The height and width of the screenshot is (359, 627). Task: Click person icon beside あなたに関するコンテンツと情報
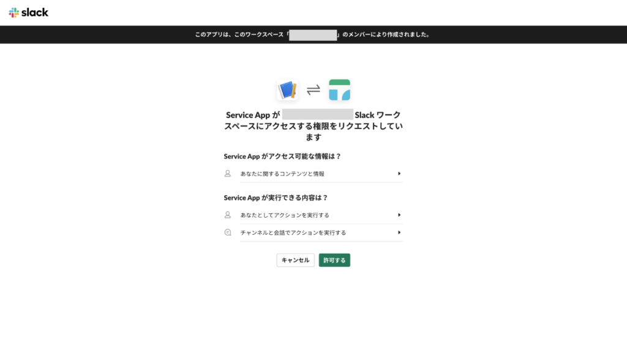(228, 174)
